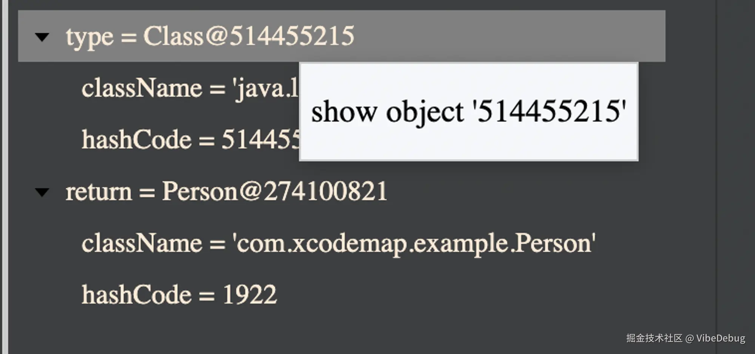Click the Class@514455215 object reference

[x=248, y=36]
